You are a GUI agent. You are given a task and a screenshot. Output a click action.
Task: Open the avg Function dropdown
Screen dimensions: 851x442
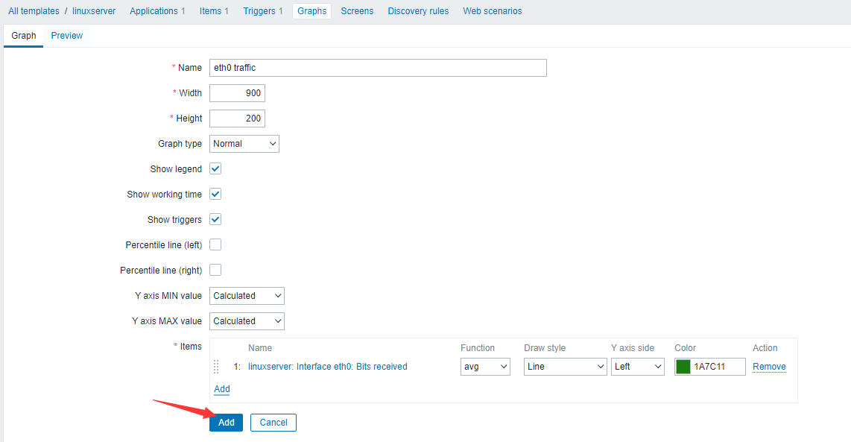coord(485,367)
